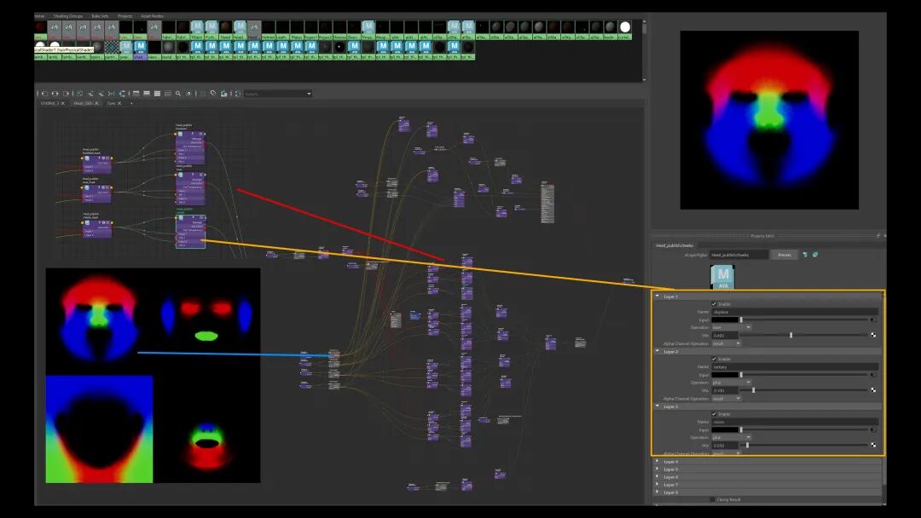Close the Untitled_1 tab
The height and width of the screenshot is (518, 921).
63,103
